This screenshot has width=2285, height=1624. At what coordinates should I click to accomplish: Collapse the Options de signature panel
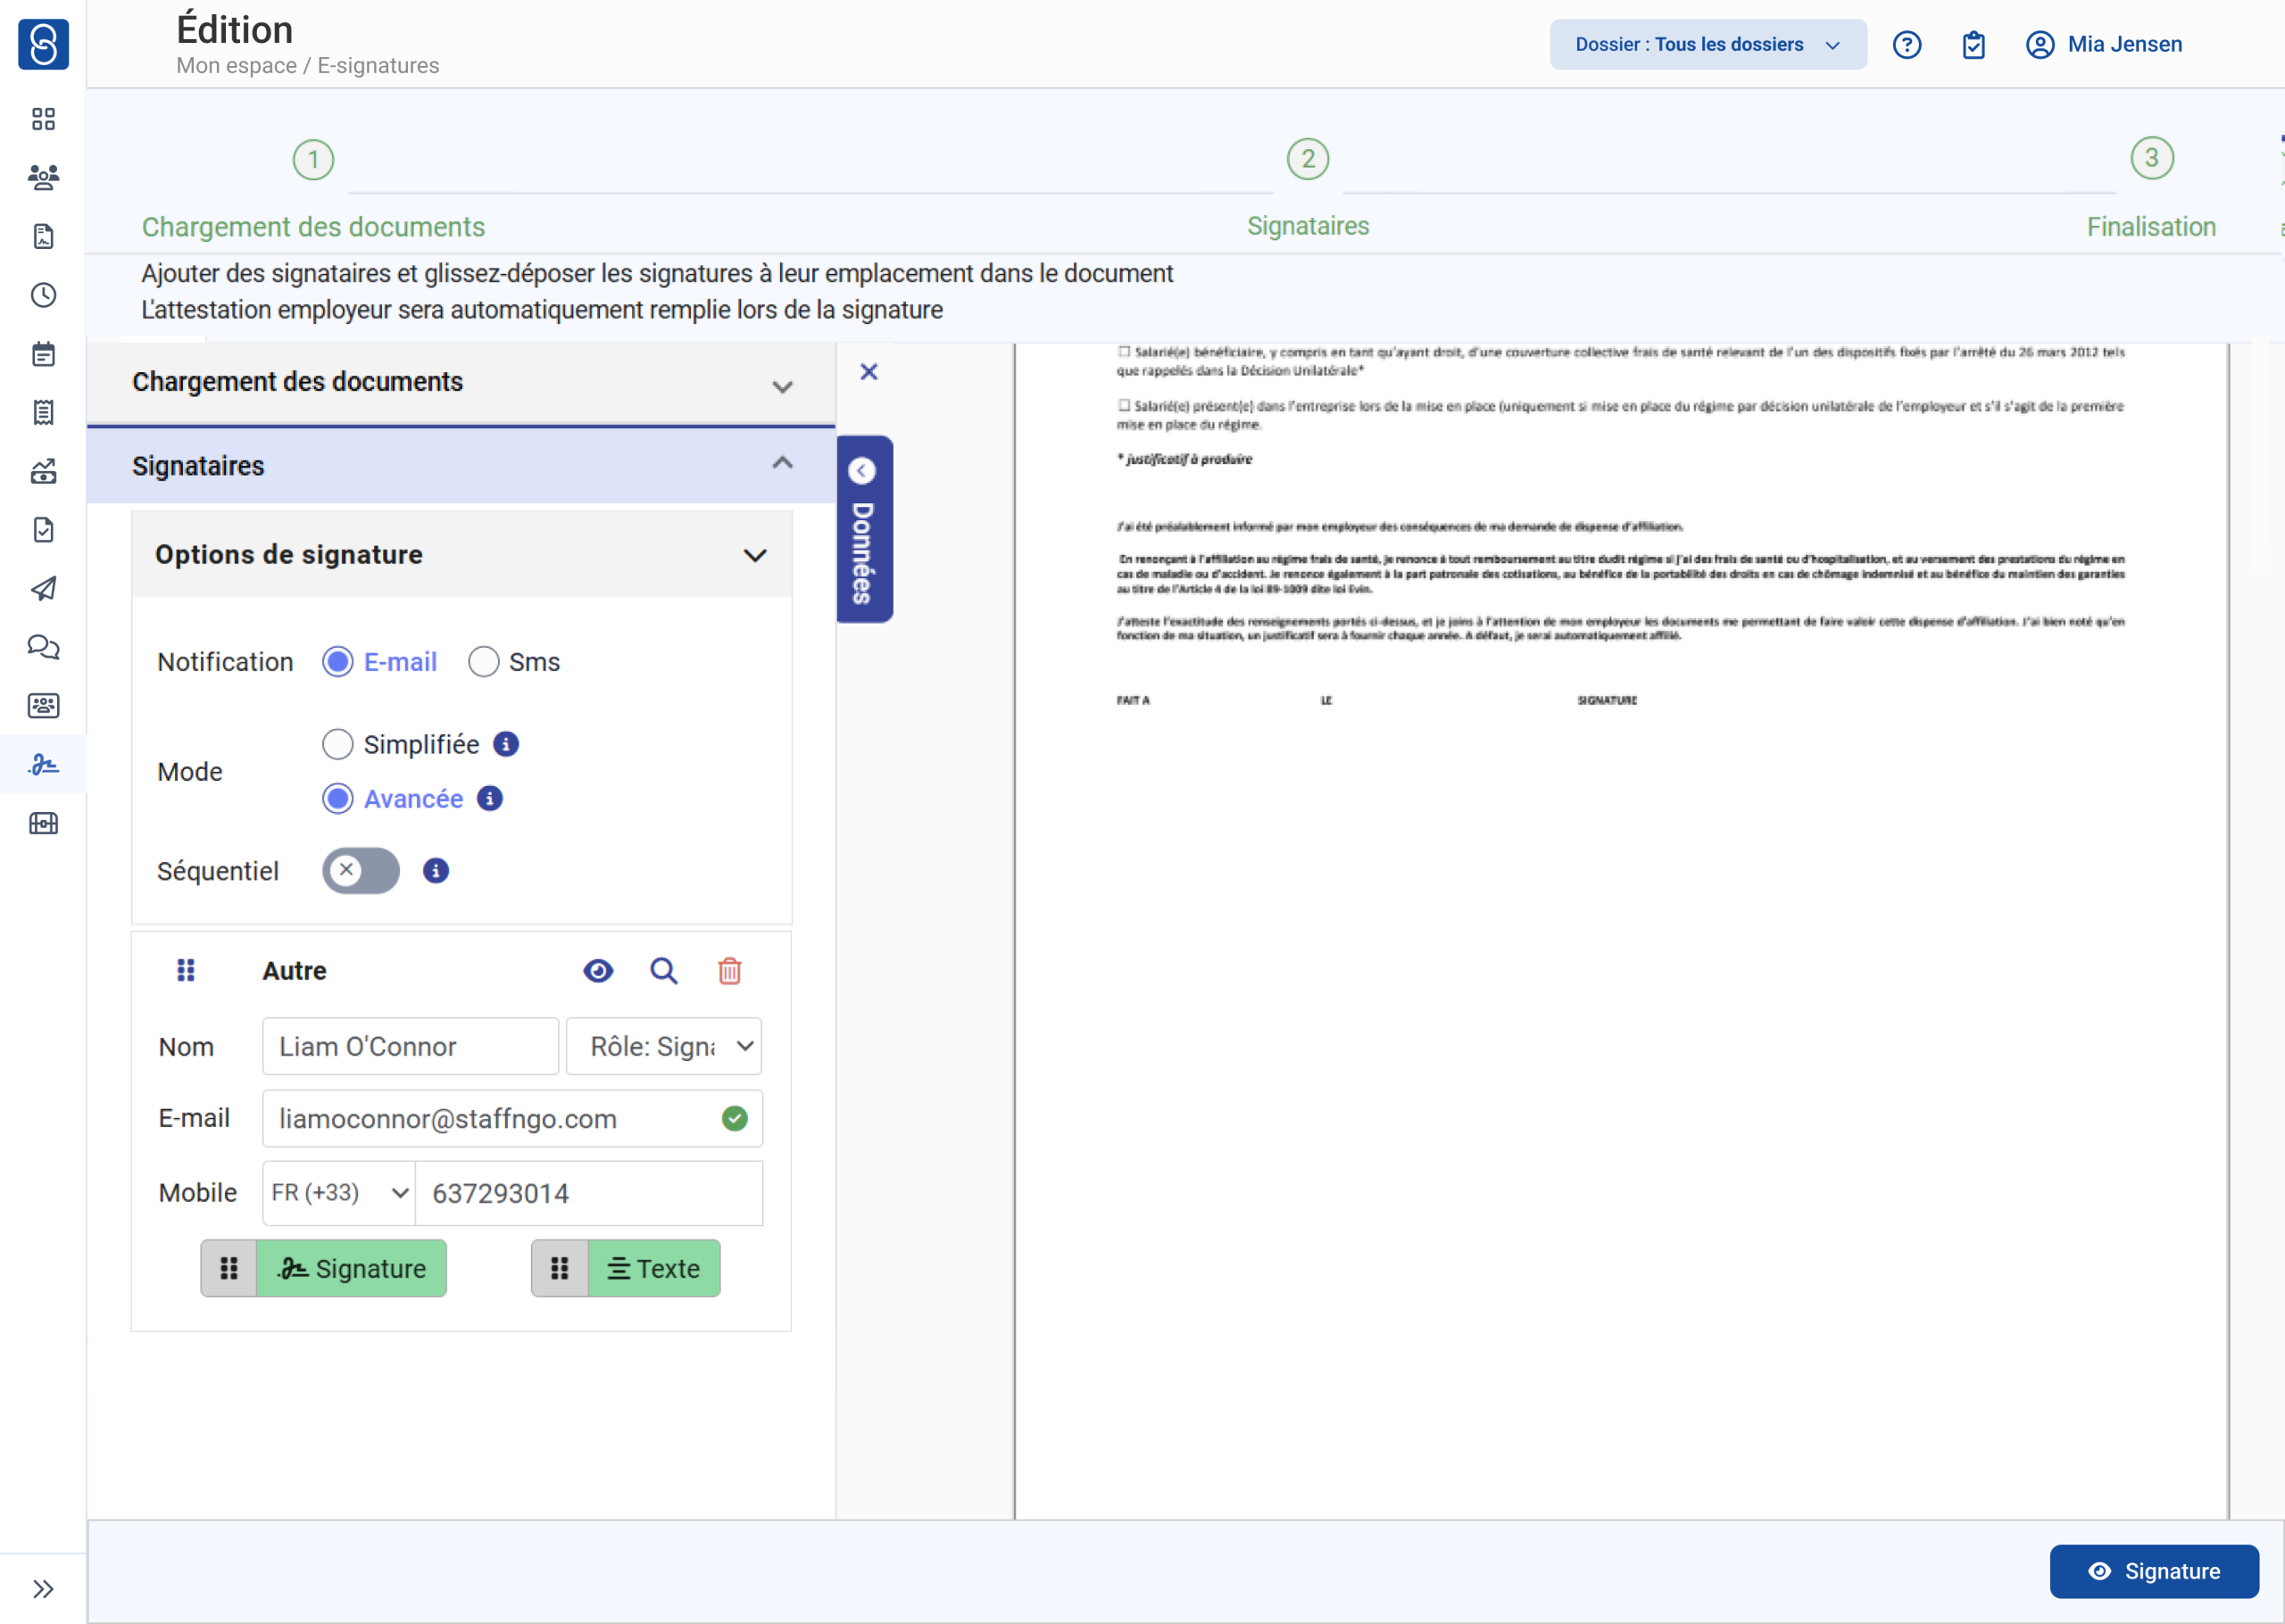pyautogui.click(x=461, y=555)
